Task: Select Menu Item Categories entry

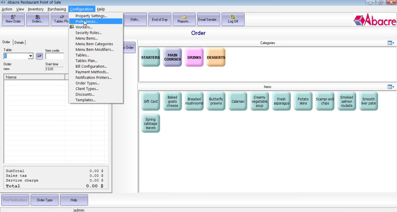Action: (x=96, y=44)
